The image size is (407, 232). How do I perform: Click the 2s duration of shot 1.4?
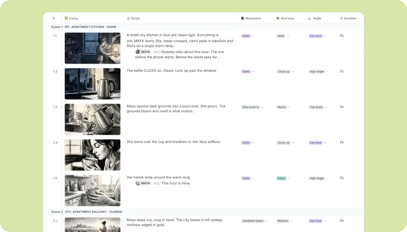pos(342,142)
